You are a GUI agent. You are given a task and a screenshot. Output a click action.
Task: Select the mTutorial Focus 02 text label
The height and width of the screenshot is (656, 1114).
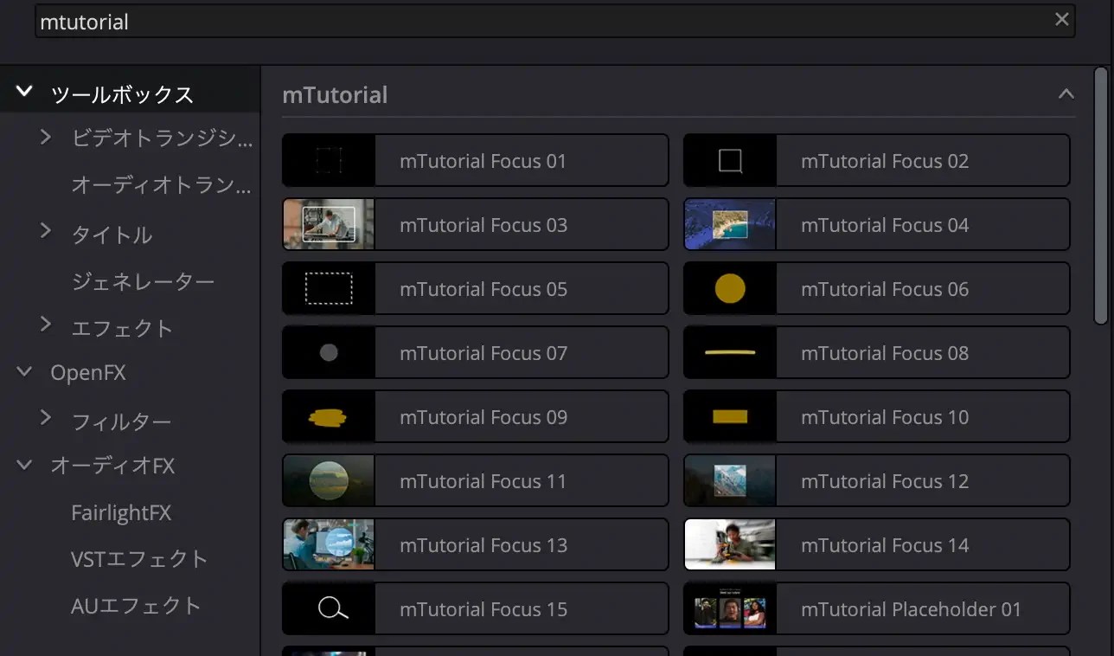pos(885,161)
